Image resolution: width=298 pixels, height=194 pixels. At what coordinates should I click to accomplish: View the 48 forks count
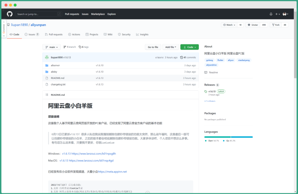click(x=285, y=25)
